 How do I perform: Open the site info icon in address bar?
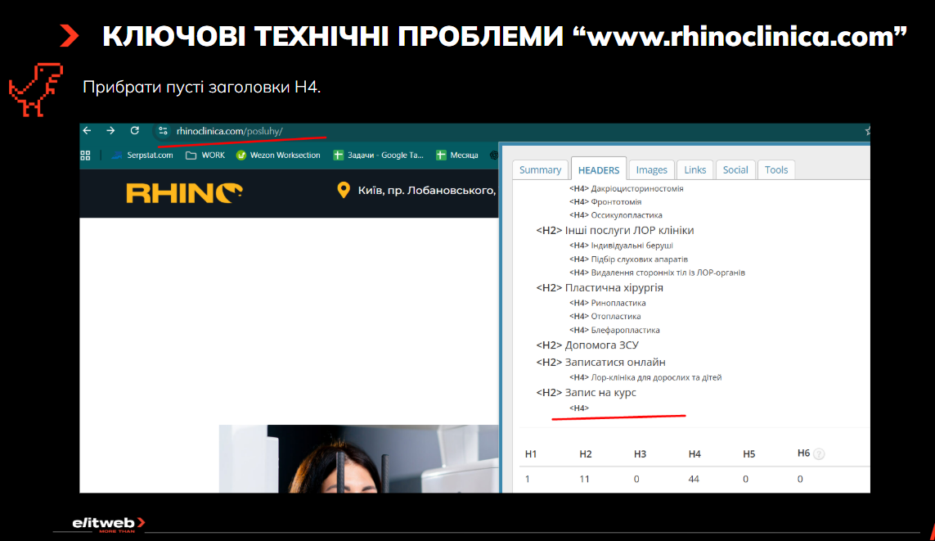tap(163, 131)
